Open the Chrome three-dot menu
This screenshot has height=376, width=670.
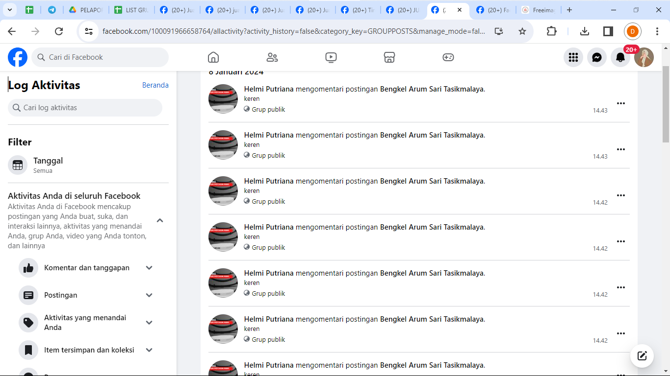click(657, 31)
